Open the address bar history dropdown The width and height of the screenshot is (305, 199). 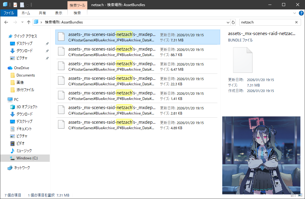coord(228,22)
